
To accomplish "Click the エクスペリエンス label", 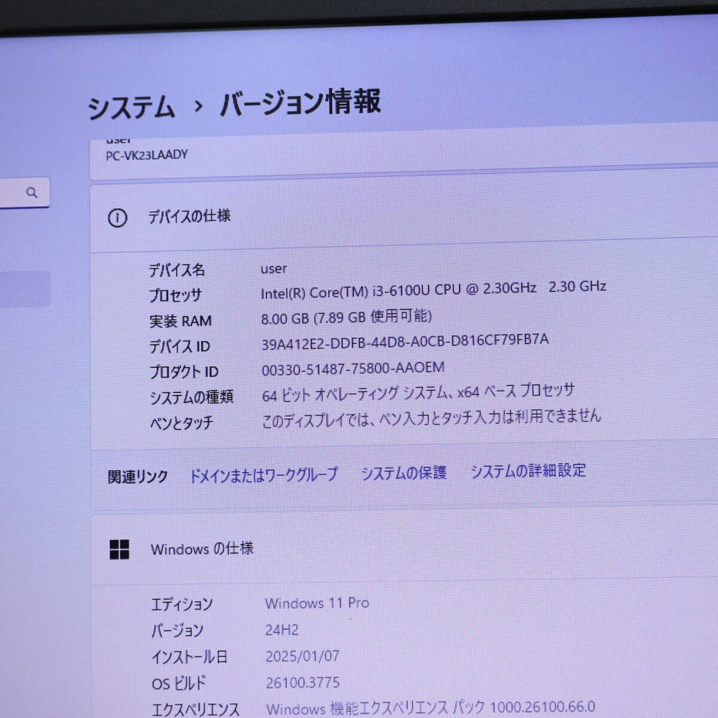I will point(196,710).
